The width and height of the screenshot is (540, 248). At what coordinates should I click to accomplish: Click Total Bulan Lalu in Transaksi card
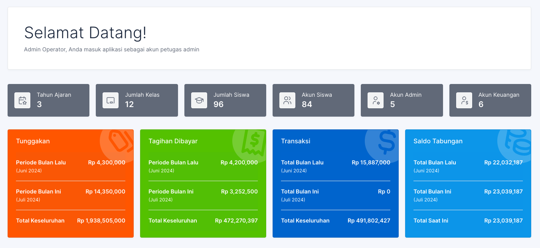pos(302,162)
